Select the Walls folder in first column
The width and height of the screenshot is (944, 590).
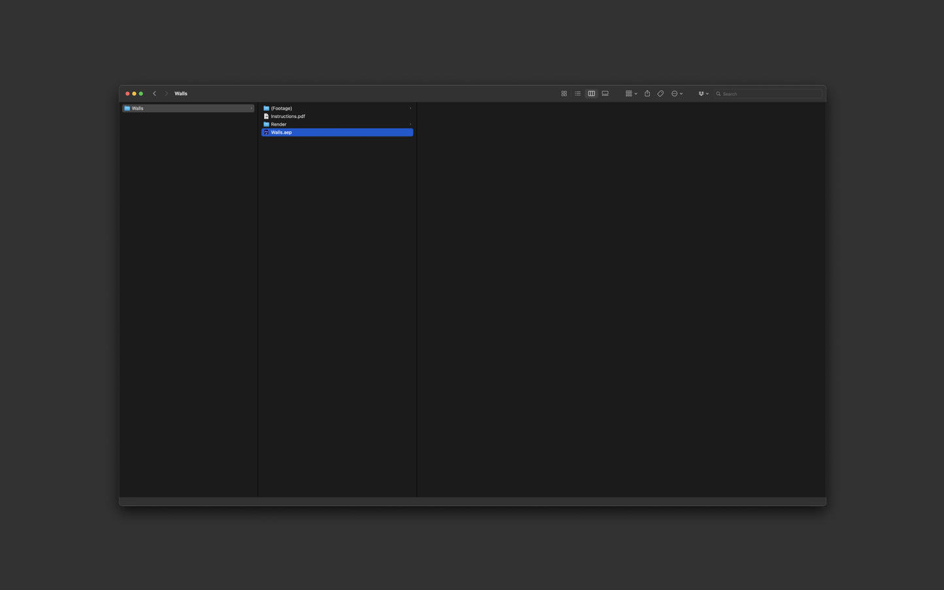[188, 108]
